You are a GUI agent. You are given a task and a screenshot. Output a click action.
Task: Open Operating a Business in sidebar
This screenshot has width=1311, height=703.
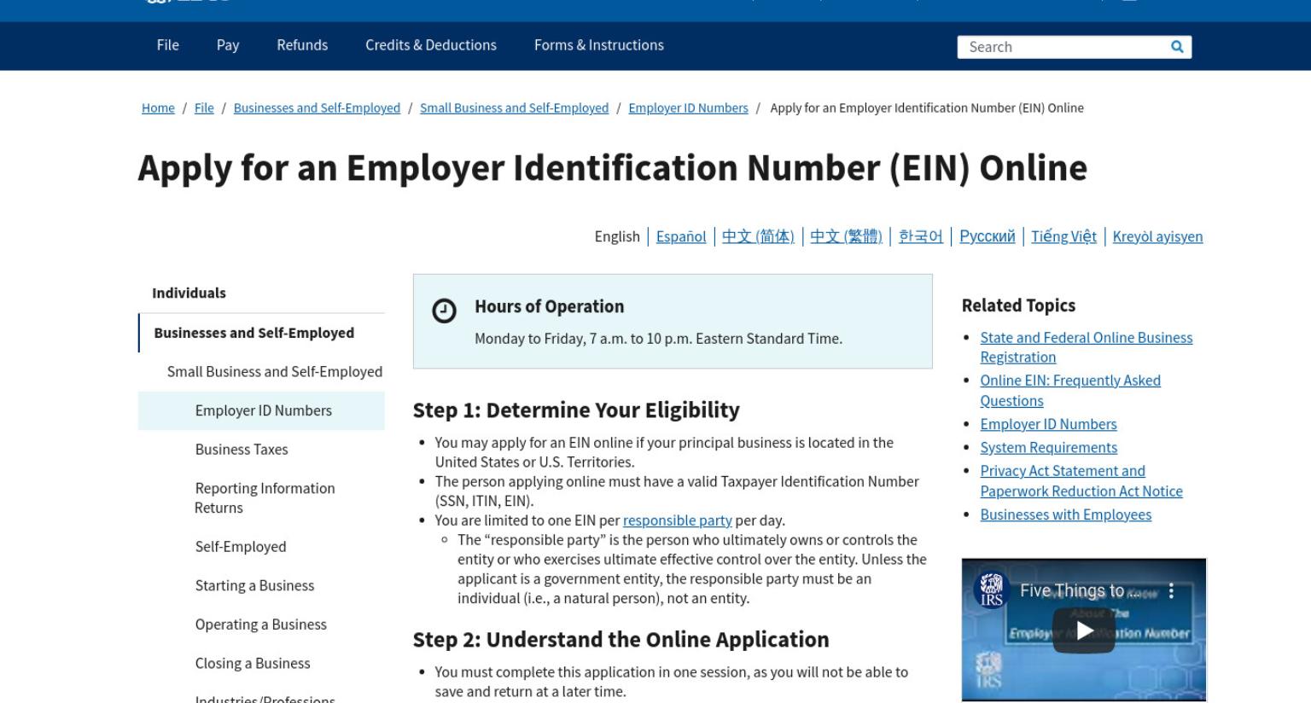coord(260,625)
